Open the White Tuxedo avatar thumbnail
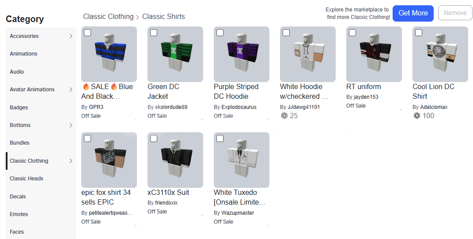Screen dimensions: 473x239 click(241, 160)
